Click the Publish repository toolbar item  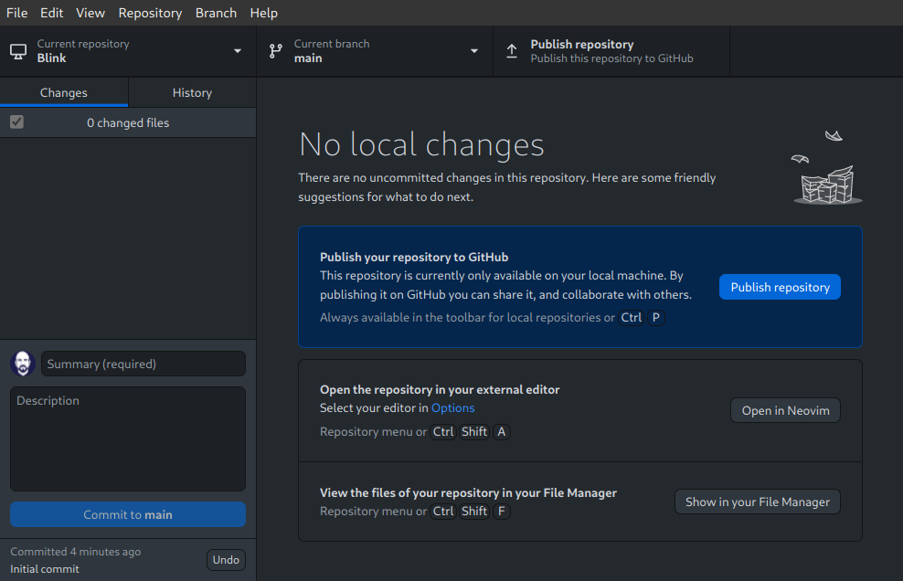pos(611,51)
